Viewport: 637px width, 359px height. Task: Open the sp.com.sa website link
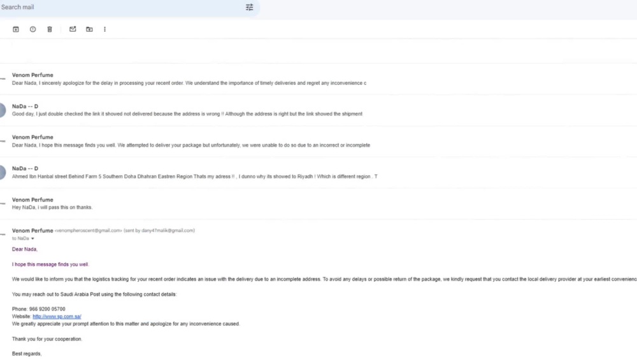(x=57, y=316)
